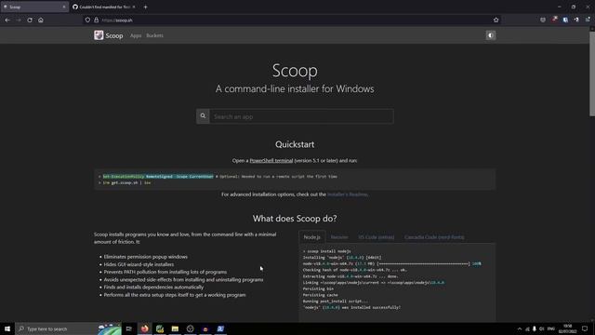Image resolution: width=595 pixels, height=335 pixels.
Task: Click the page vertical scrollbar thumb
Action: point(592,74)
